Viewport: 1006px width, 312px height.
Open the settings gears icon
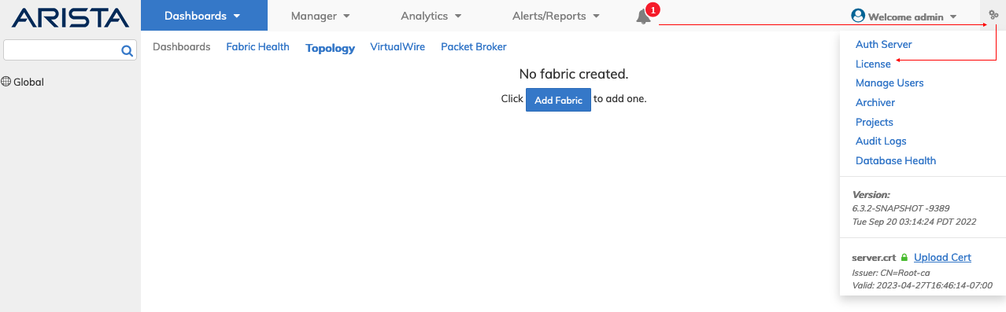pos(993,15)
